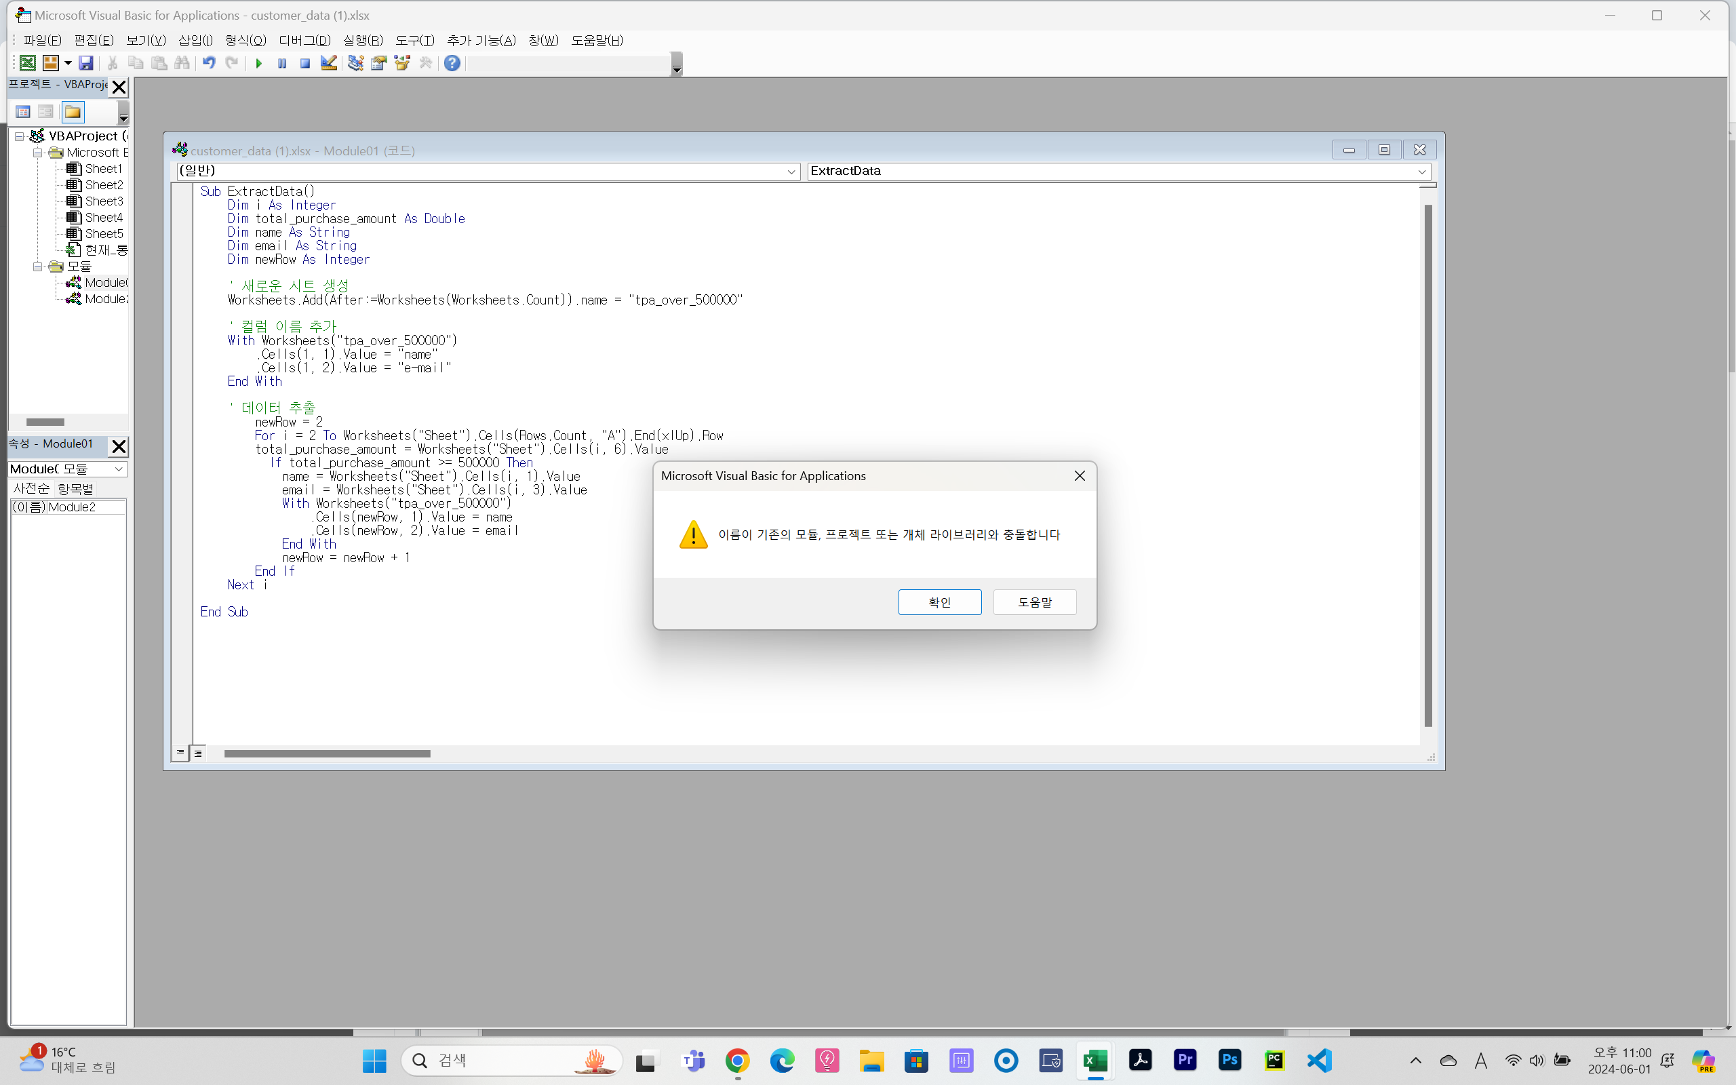This screenshot has height=1085, width=1736.
Task: Click Full Module View button at code window bottom
Action: [x=198, y=753]
